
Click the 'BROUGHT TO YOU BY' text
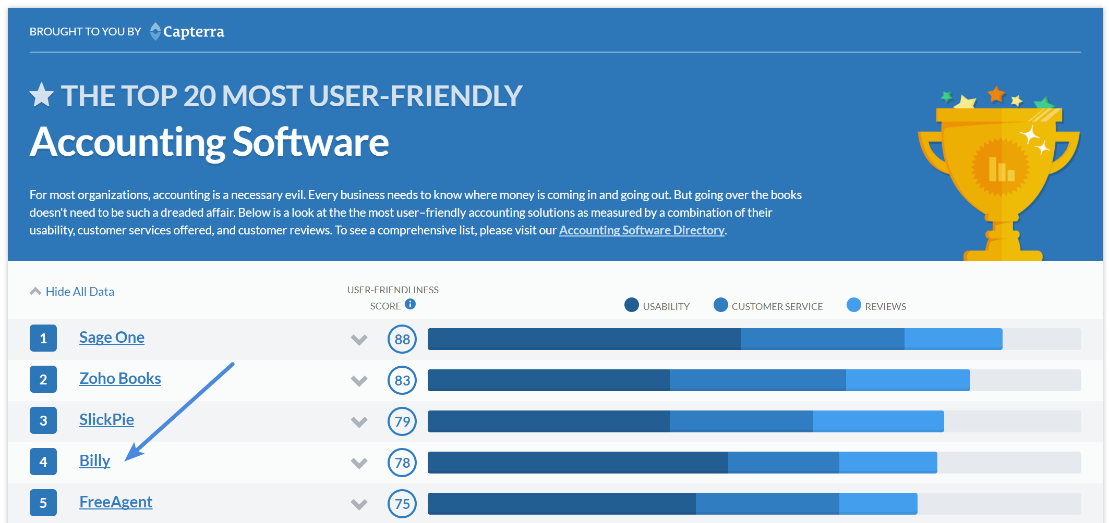tap(86, 32)
